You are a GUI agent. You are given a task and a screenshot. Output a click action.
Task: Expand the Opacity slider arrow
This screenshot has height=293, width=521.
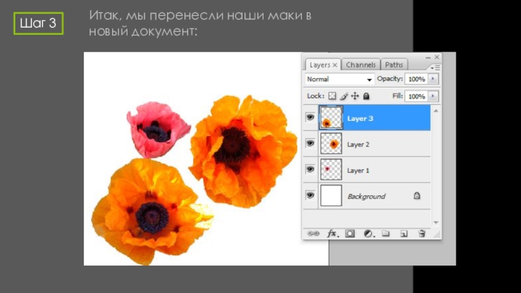pyautogui.click(x=433, y=79)
